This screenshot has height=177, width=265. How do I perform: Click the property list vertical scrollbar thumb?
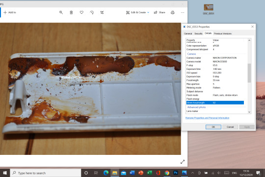click(x=249, y=73)
